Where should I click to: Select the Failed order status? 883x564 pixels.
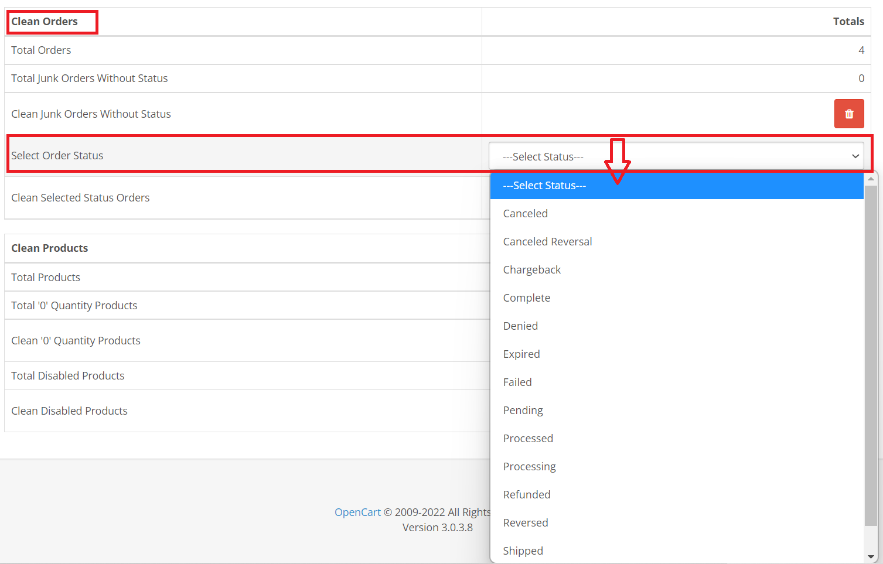(x=517, y=382)
